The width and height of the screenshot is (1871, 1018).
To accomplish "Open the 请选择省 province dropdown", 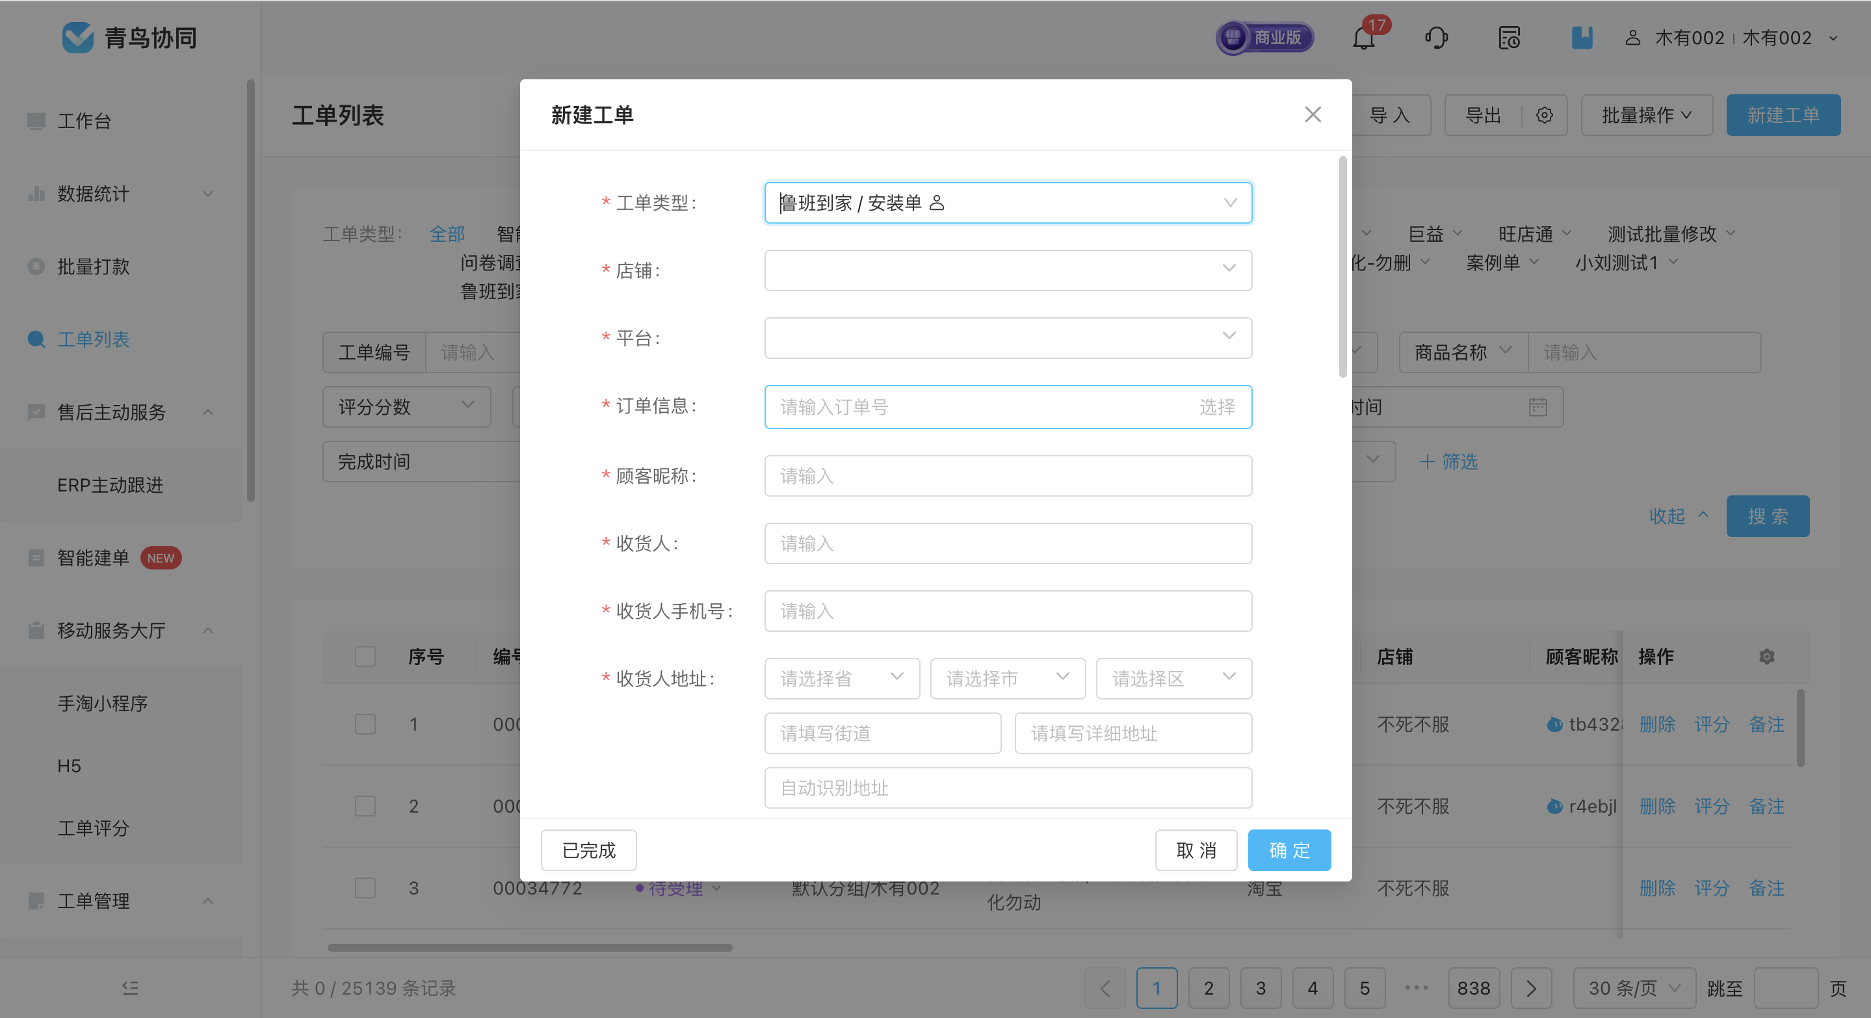I will pos(842,678).
